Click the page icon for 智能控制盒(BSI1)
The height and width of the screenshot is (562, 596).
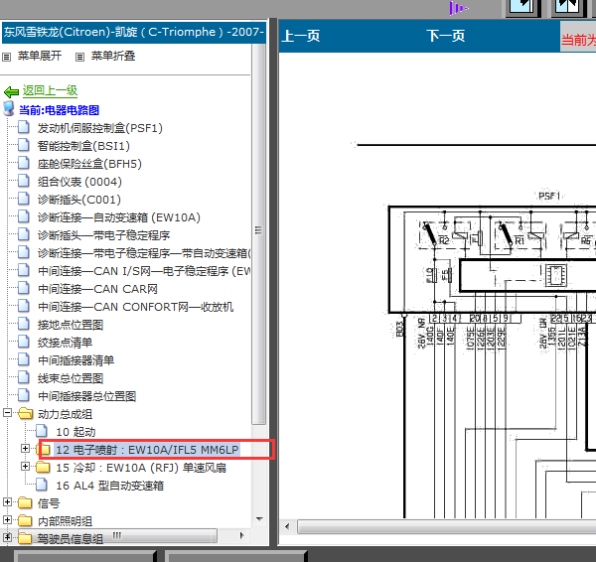(24, 145)
